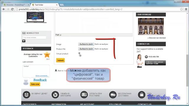Click the secure payment lock icon
This screenshot has width=189, height=106.
(142, 95)
